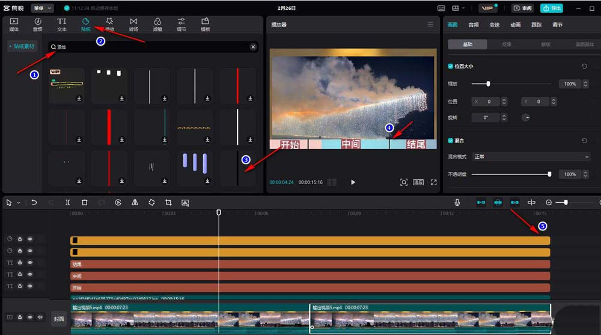Uncheck the 混合 blend checkbox
Image resolution: width=601 pixels, height=335 pixels.
pos(451,140)
